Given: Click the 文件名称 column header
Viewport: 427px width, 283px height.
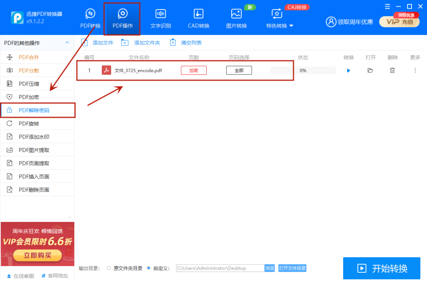Looking at the screenshot, I should tap(139, 57).
